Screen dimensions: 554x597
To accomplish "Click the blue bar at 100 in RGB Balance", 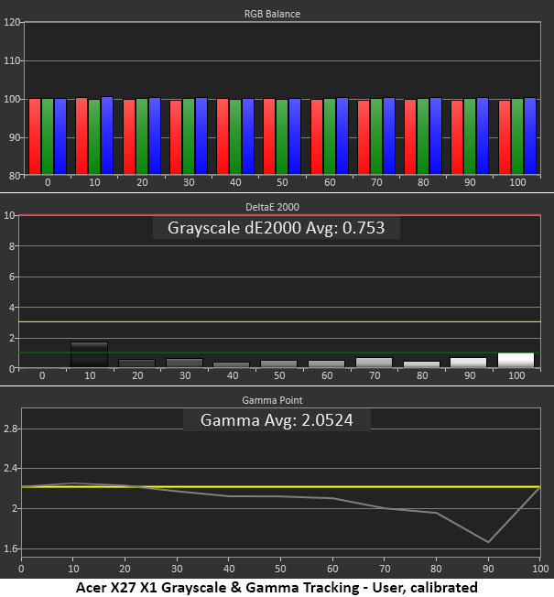I will tap(530, 136).
